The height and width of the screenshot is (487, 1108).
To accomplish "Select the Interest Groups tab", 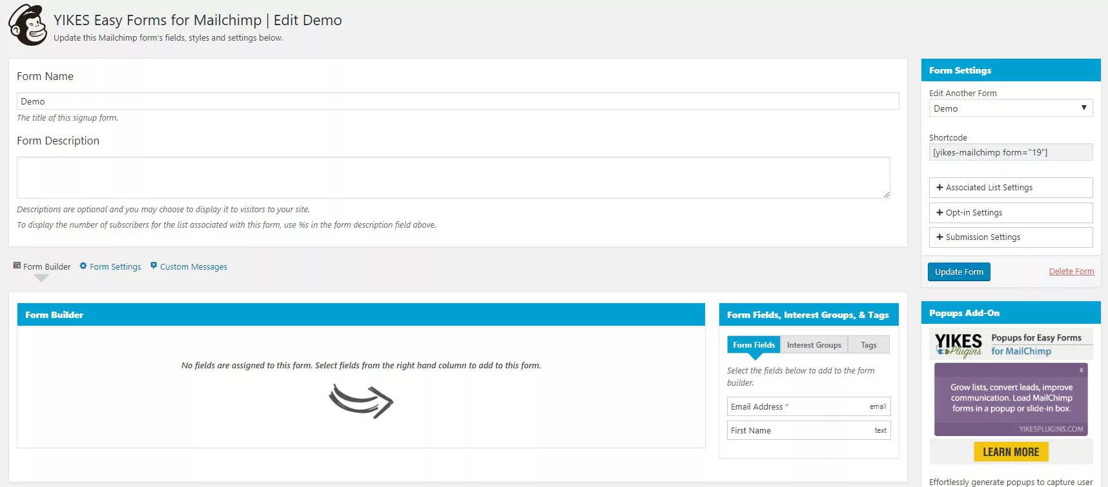I will 814,345.
